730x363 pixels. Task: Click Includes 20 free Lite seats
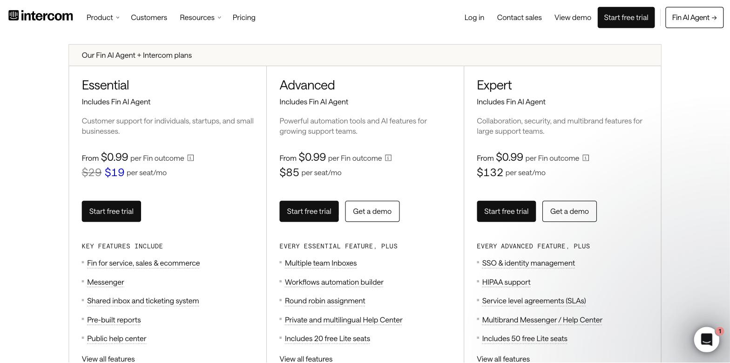point(327,339)
